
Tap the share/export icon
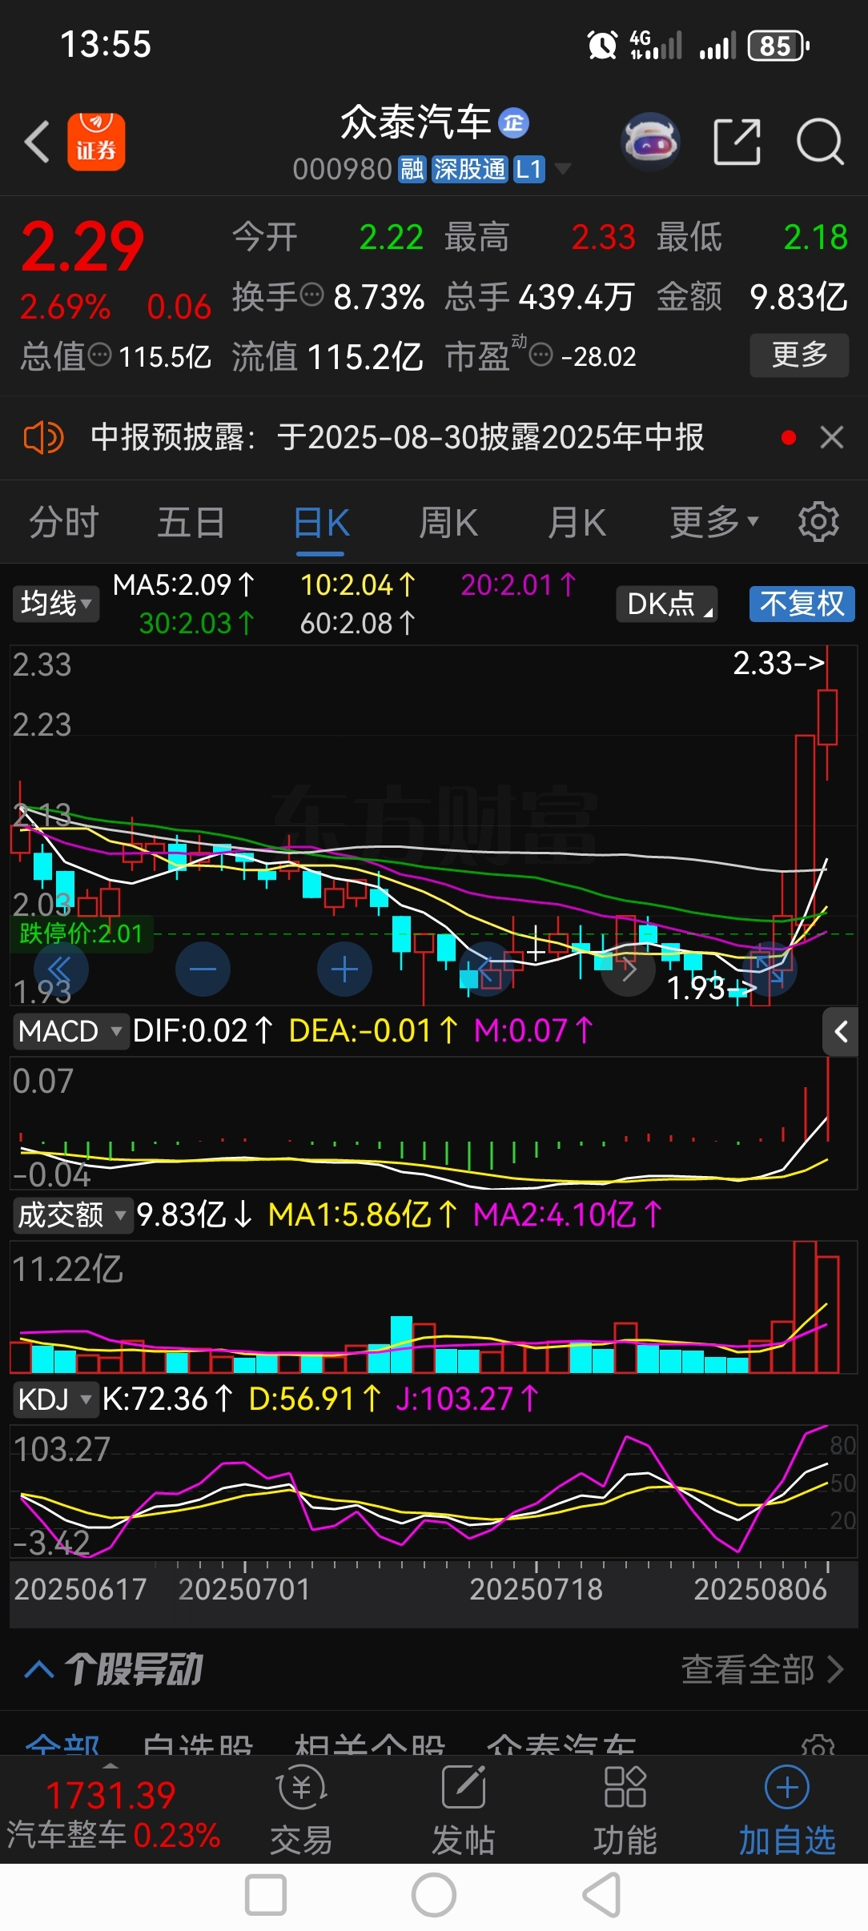pos(737,142)
